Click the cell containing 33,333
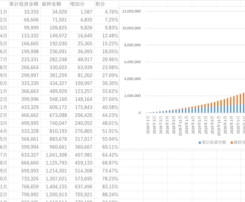245x202 pixels. tap(24, 12)
